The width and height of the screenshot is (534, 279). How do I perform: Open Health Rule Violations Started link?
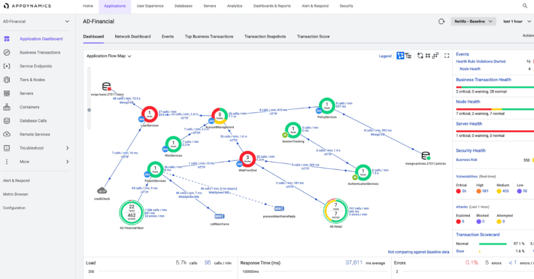[x=480, y=61]
